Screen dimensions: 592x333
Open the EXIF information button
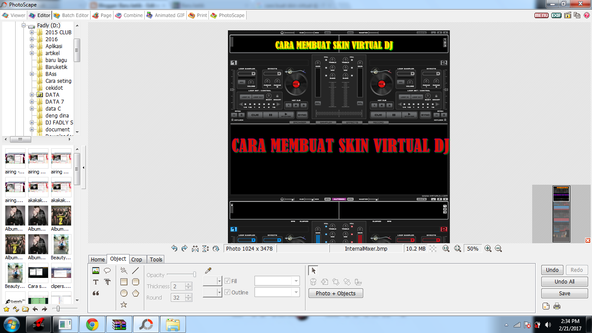click(x=556, y=15)
